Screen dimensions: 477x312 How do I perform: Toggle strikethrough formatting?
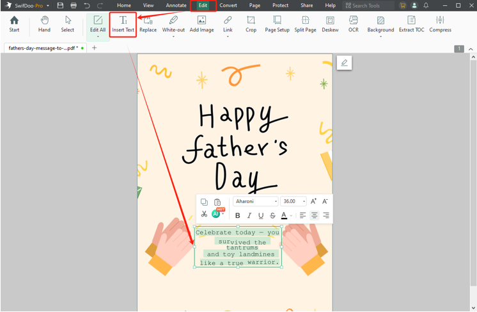(x=272, y=215)
